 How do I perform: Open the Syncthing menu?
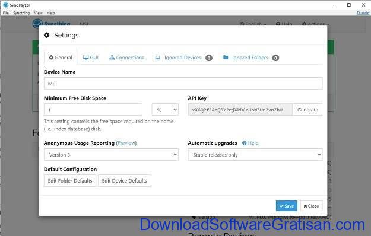pos(21,13)
